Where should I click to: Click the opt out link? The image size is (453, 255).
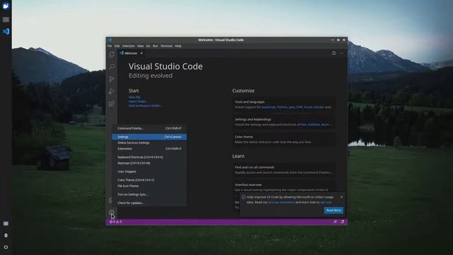pyautogui.click(x=326, y=203)
